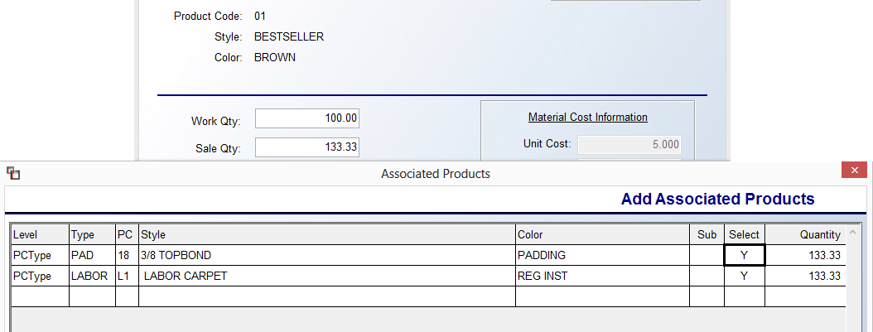
Task: Click the Level column header
Action: (40, 234)
